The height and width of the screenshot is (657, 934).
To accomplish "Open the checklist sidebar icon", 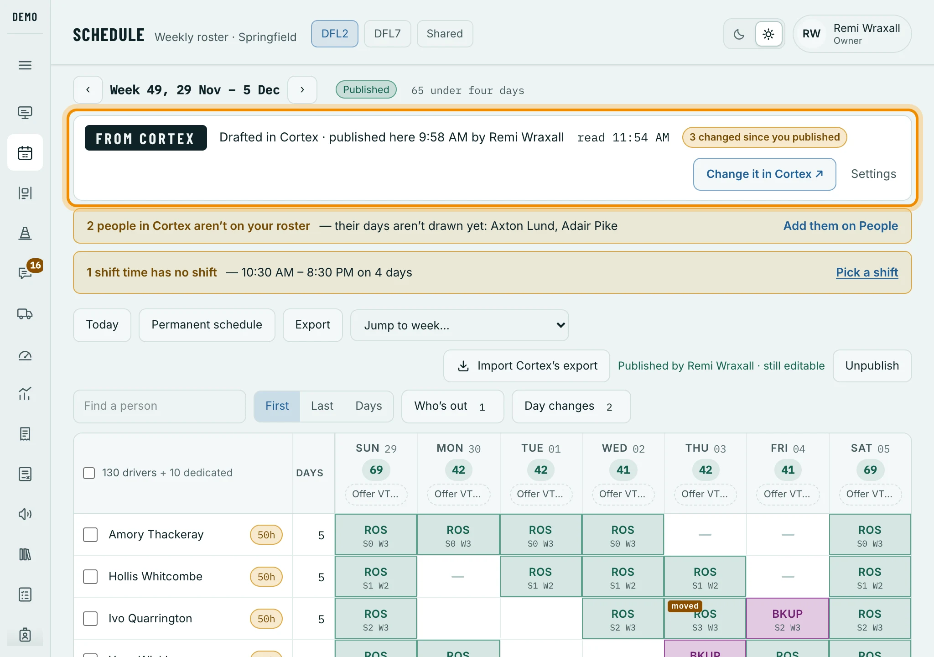I will 25,594.
